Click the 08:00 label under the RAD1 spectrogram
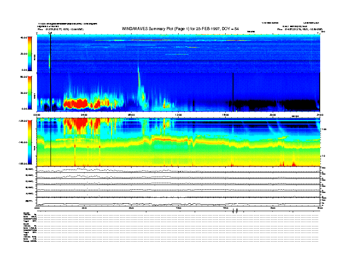 131,115
